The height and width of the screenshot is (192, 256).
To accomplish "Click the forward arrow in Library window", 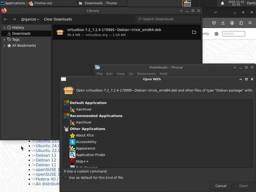I will [x=14, y=19].
